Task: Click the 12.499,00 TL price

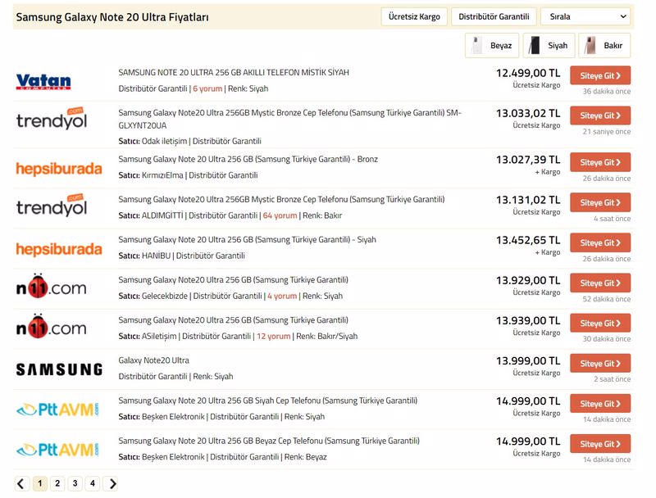Action: tap(528, 73)
